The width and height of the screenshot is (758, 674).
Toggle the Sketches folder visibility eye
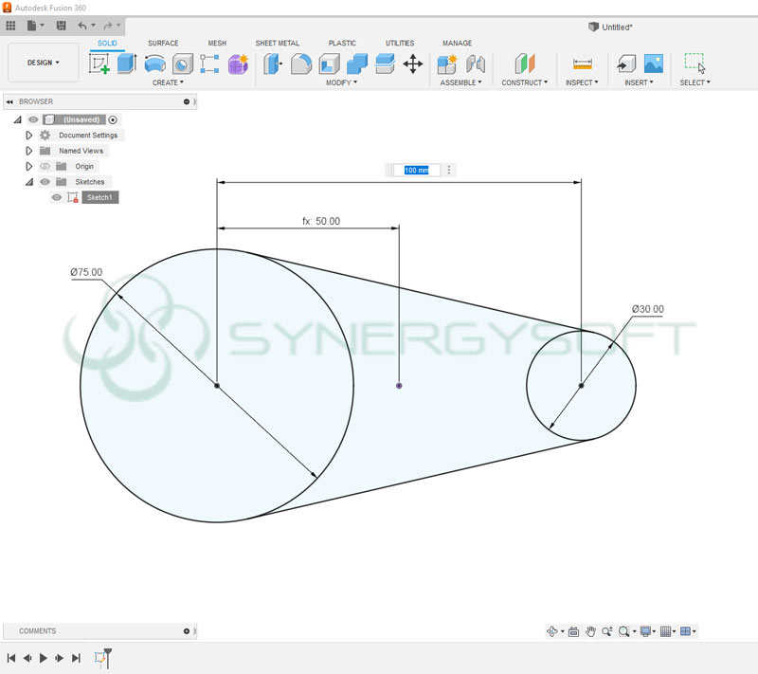45,181
